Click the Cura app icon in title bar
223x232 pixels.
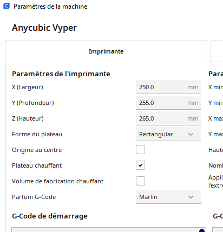coord(6,6)
